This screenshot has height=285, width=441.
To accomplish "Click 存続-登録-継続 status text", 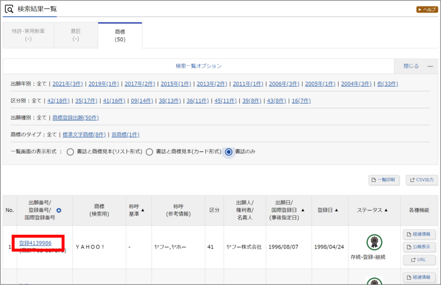I will 368,257.
